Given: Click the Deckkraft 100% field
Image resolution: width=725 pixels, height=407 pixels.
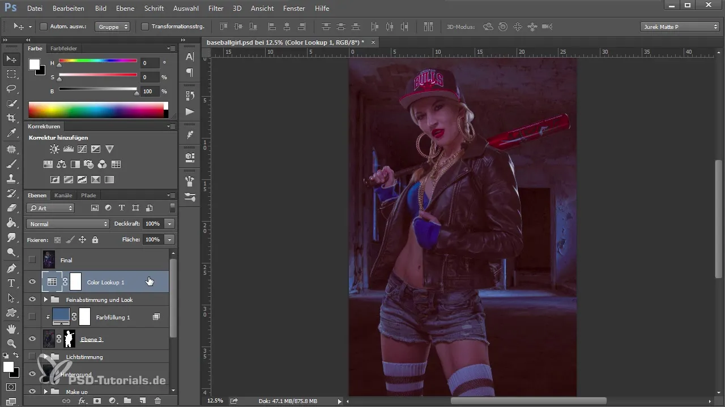Looking at the screenshot, I should click(x=152, y=224).
